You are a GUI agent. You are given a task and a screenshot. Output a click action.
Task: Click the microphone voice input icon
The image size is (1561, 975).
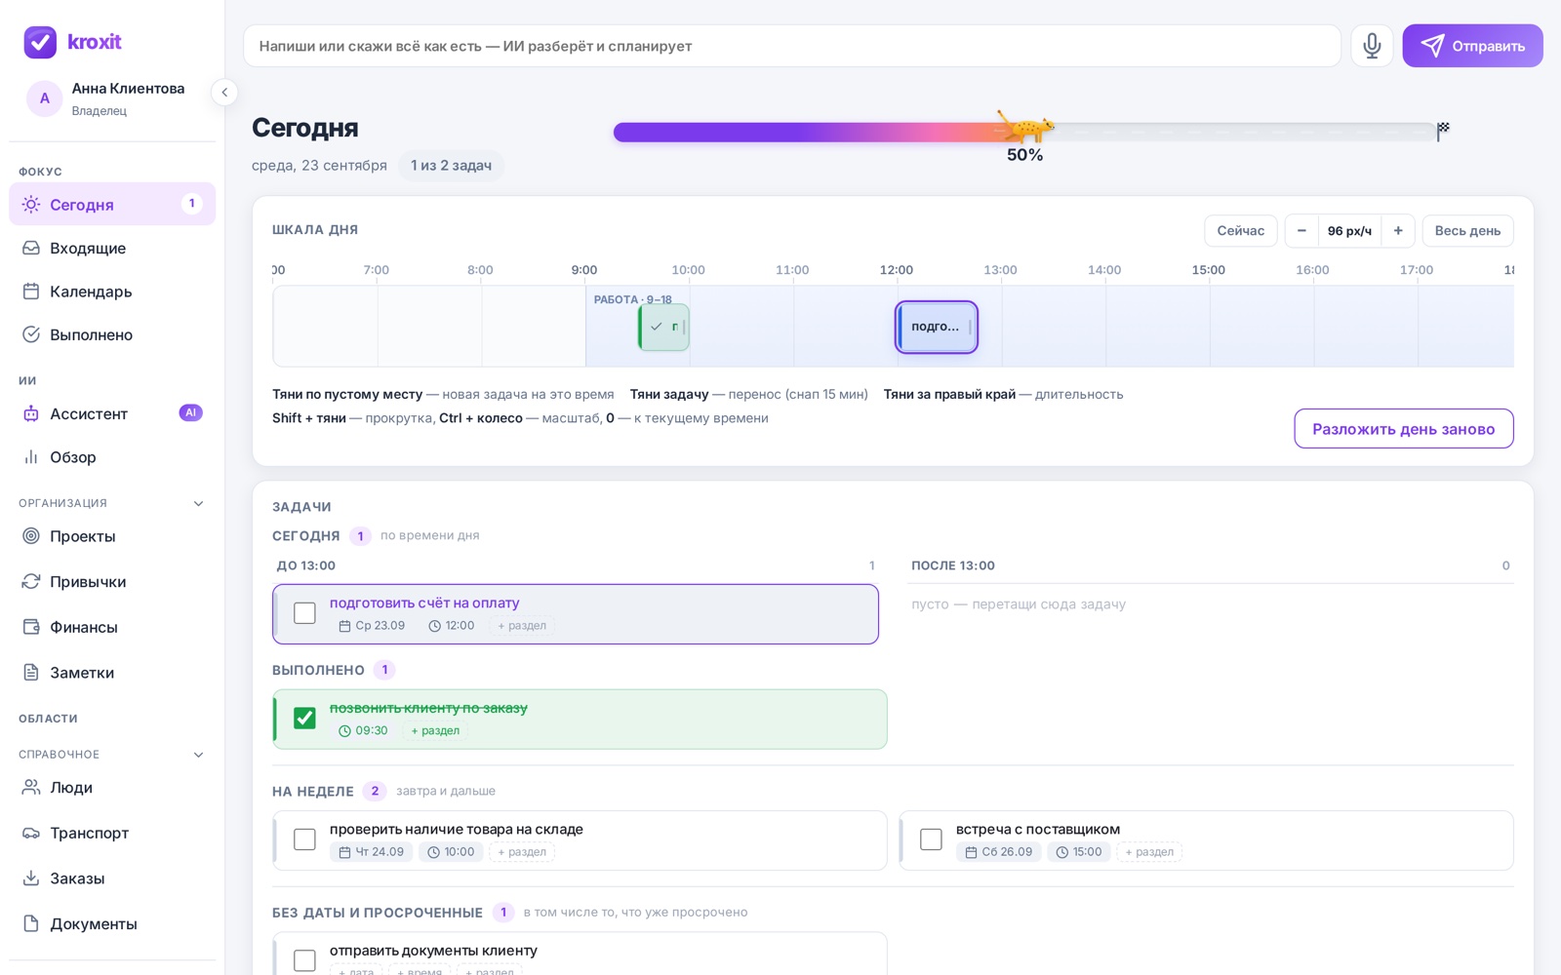1372,46
